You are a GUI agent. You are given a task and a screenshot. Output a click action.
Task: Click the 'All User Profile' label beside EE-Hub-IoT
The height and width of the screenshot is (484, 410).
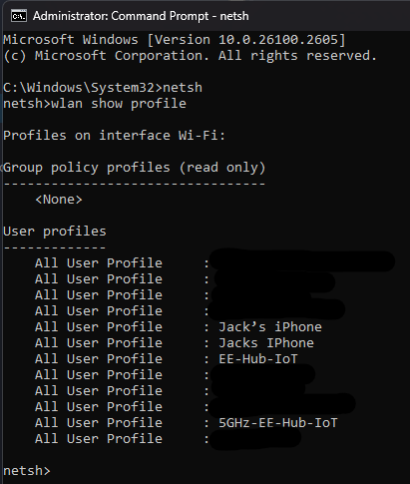click(x=99, y=359)
